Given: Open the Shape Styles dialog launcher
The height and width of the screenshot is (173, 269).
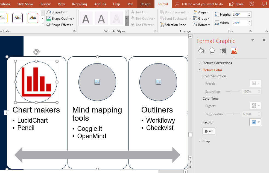Looking at the screenshot, I should (x=74, y=31).
